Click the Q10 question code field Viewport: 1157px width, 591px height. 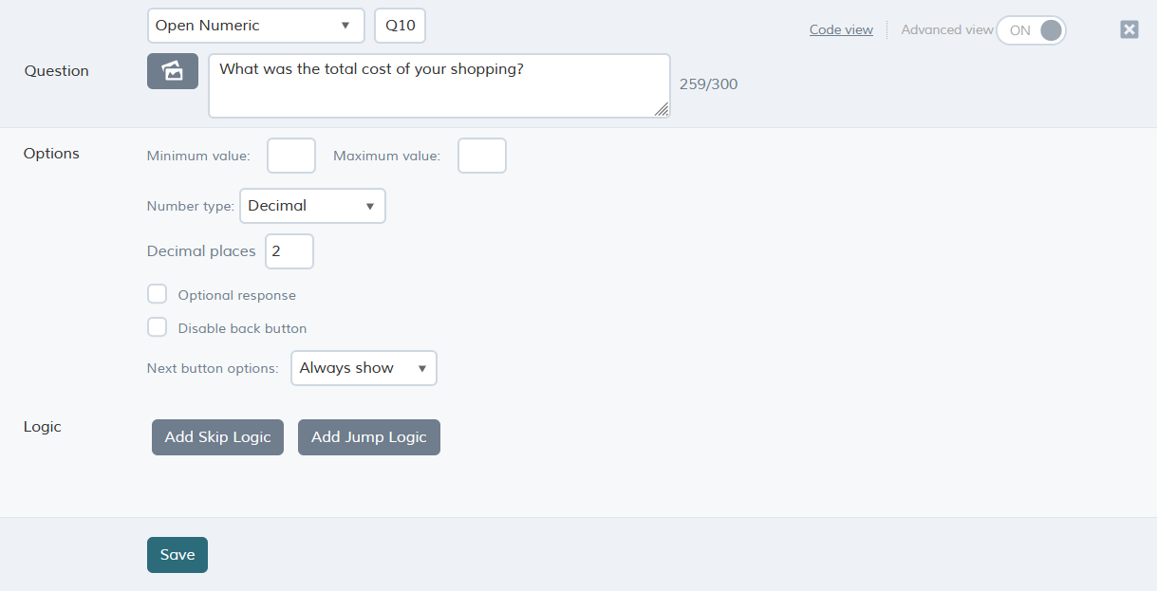(x=401, y=26)
